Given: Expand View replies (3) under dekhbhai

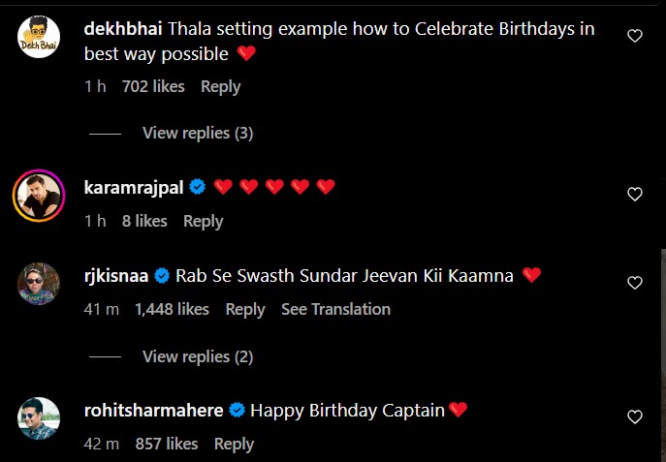Looking at the screenshot, I should click(198, 133).
